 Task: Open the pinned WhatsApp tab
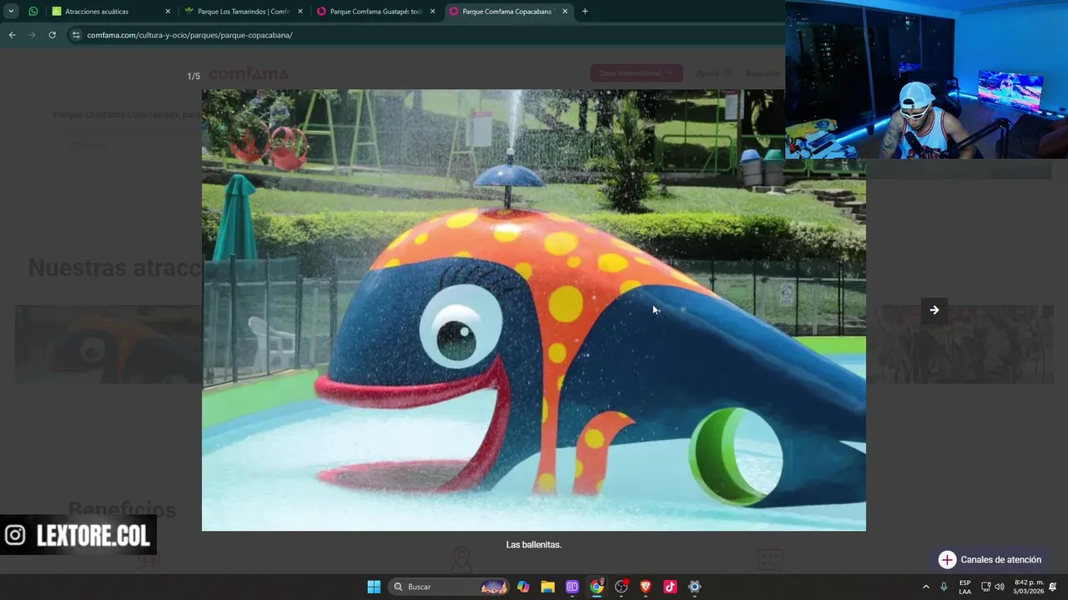(x=33, y=12)
